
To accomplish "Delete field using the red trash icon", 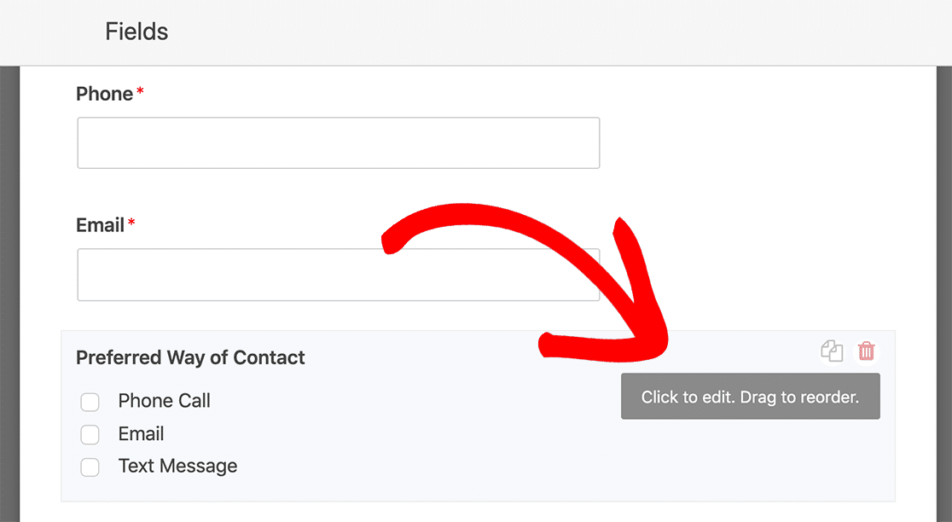I will coord(866,351).
